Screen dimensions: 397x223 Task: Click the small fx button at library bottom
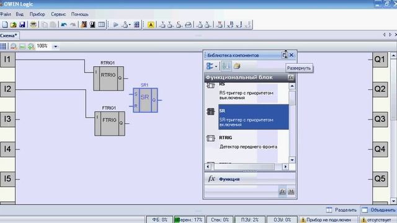pyautogui.click(x=282, y=191)
